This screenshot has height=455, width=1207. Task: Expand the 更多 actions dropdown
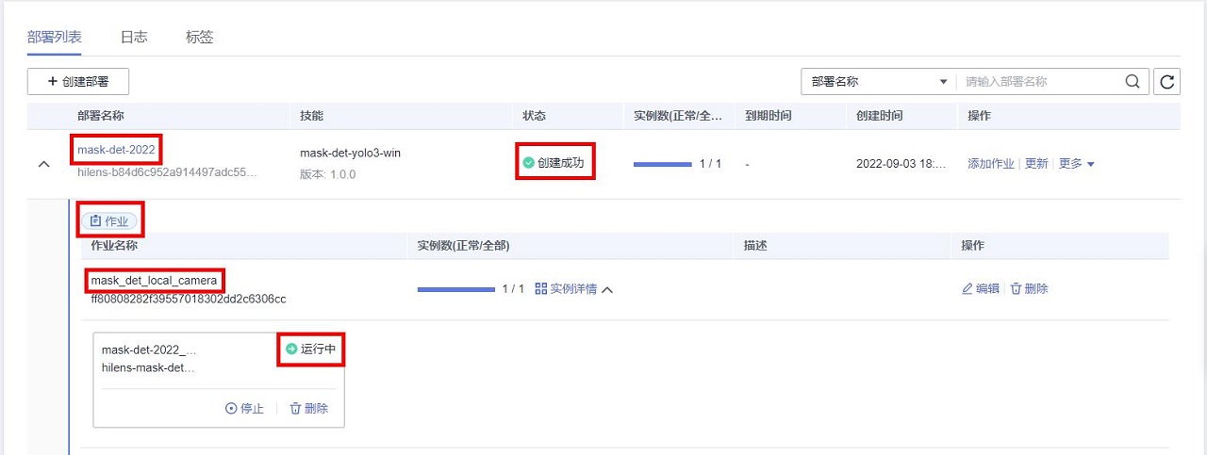pos(1076,164)
